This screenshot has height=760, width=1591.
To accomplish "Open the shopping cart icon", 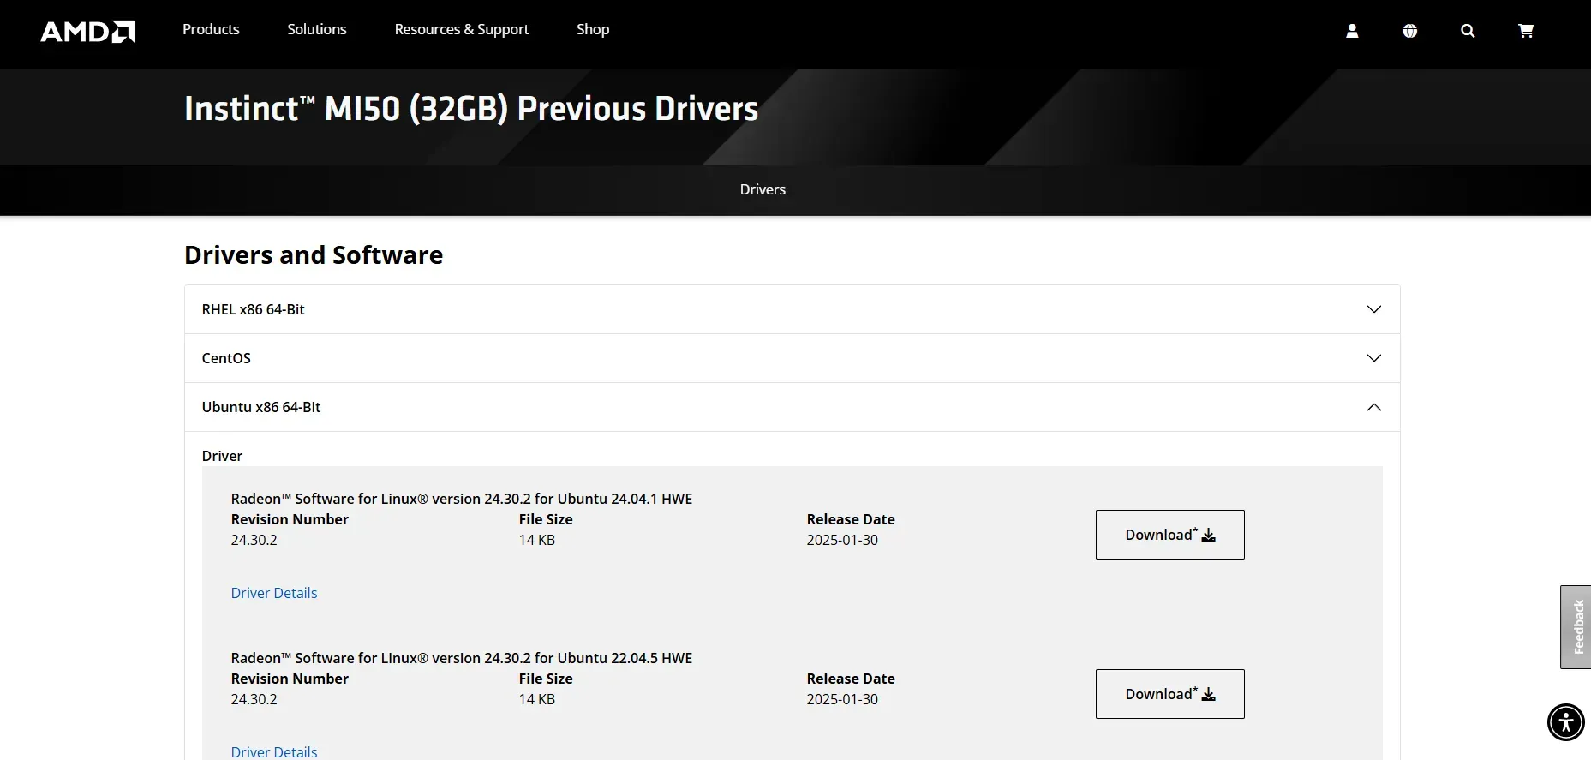I will tap(1525, 31).
